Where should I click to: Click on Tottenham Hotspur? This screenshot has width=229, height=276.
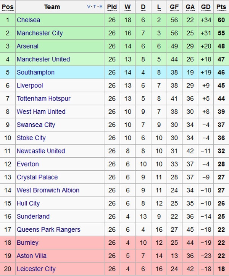click(44, 98)
